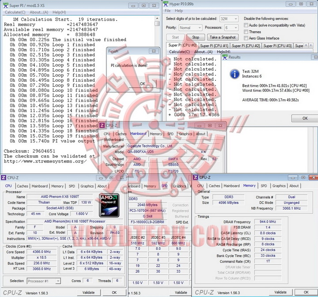Click OK in Hyper PI Results dialog
318x297 pixels.
click(x=305, y=118)
